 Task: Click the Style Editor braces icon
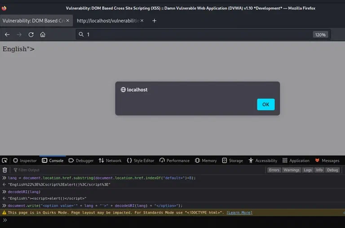click(129, 161)
